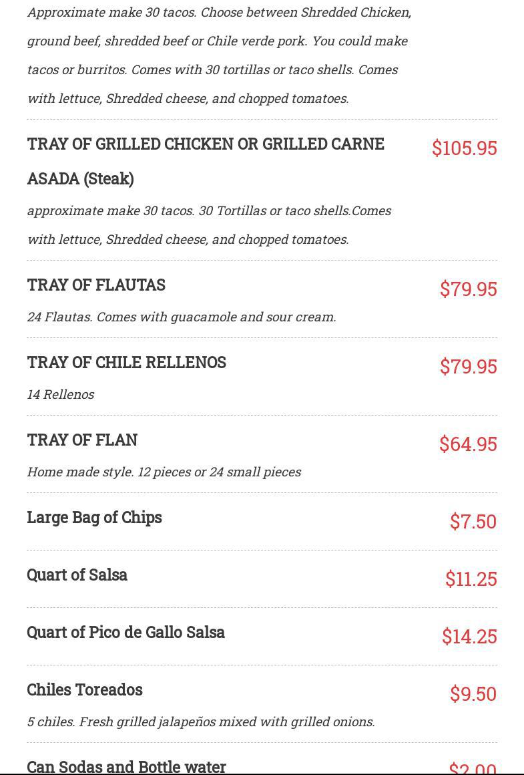Select the Large Bag of Chips item
This screenshot has height=775, width=524.
94,518
